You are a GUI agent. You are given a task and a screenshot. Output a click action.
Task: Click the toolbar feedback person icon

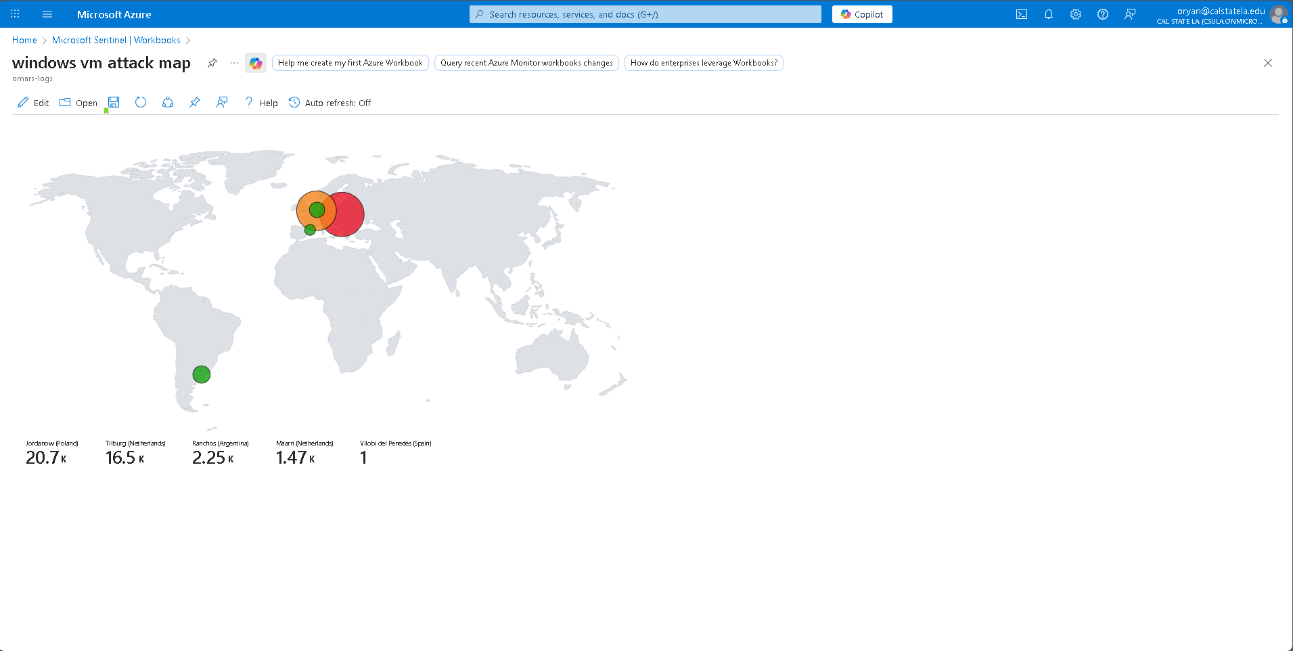pos(222,102)
